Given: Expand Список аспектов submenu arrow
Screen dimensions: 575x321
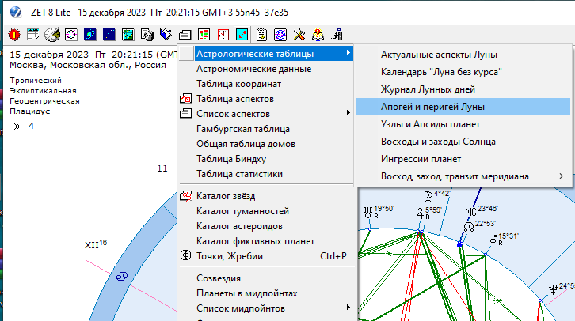Looking at the screenshot, I should click(x=348, y=113).
